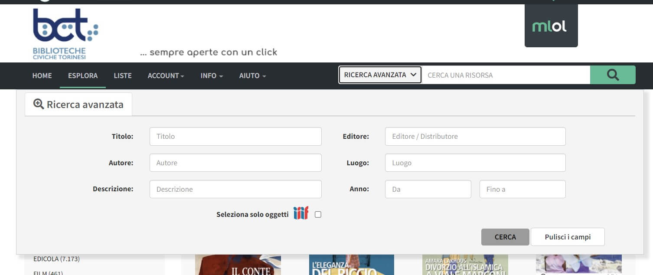The height and width of the screenshot is (275, 653).
Task: Click the 'Da' year start field
Action: pyautogui.click(x=428, y=189)
